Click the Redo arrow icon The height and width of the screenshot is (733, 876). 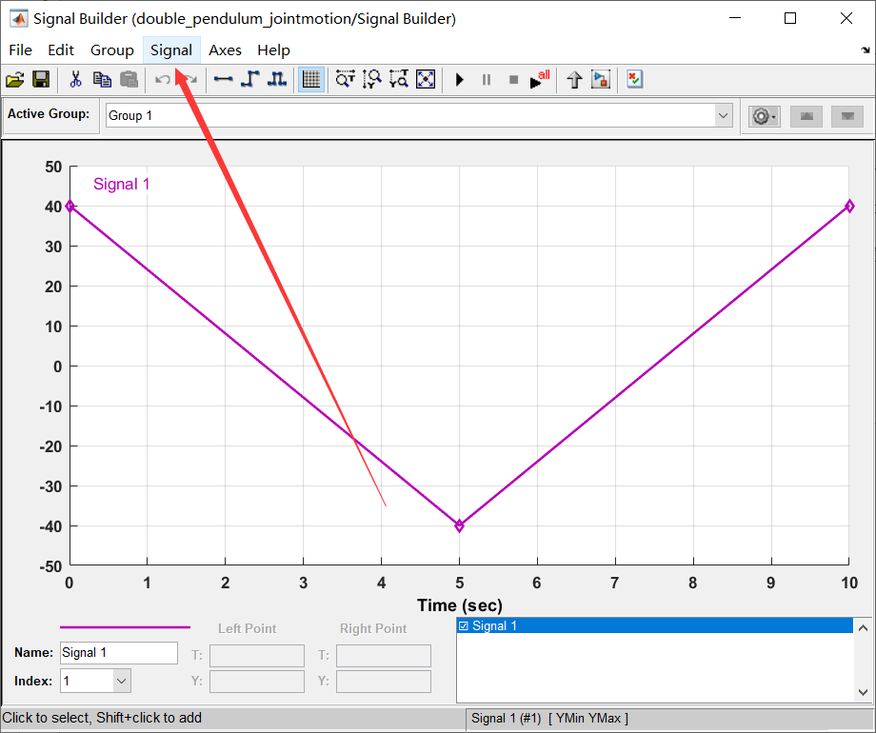[x=189, y=80]
